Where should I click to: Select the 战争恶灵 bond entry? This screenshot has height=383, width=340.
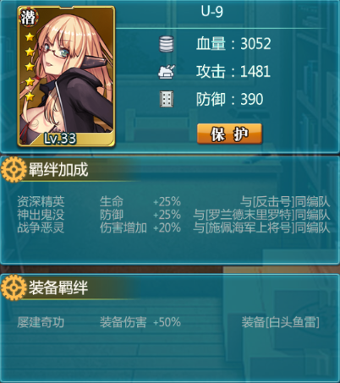(x=41, y=227)
